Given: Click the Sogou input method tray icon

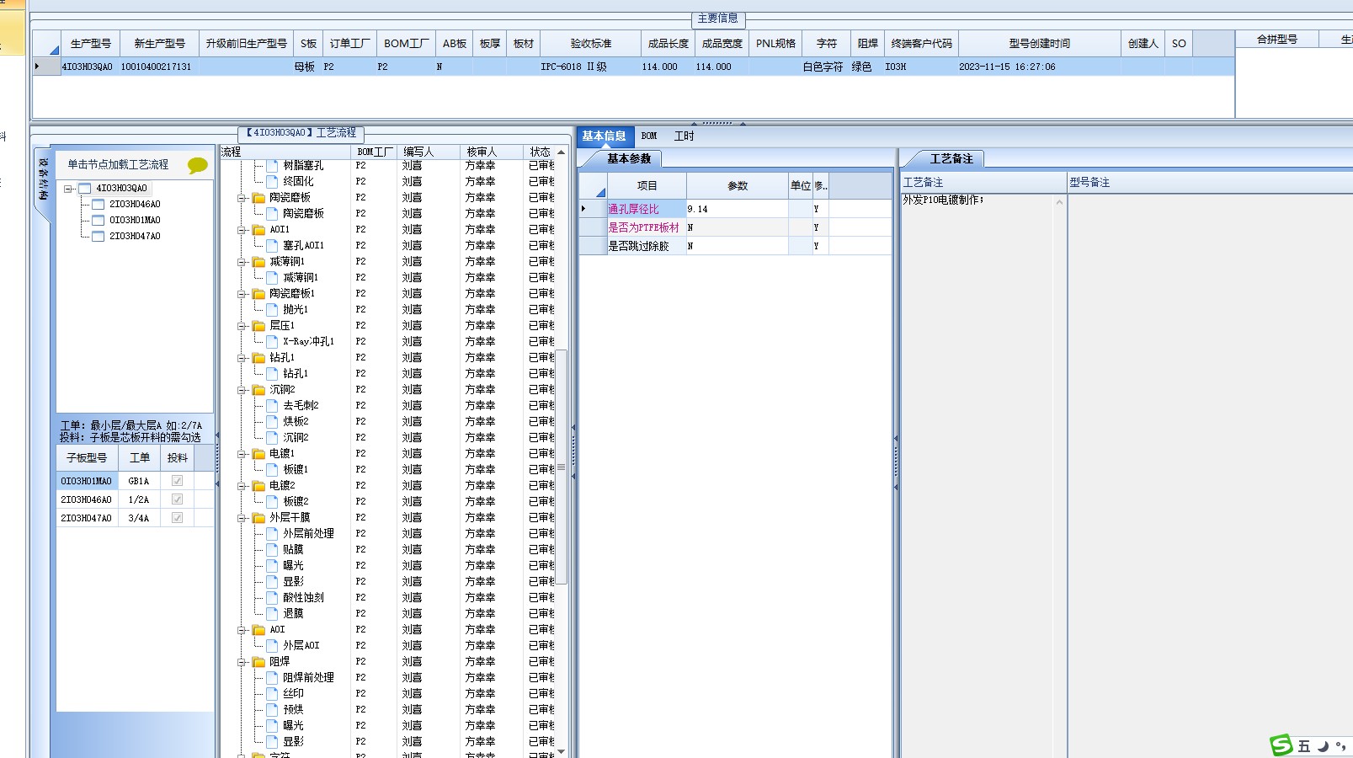Looking at the screenshot, I should (x=1281, y=745).
